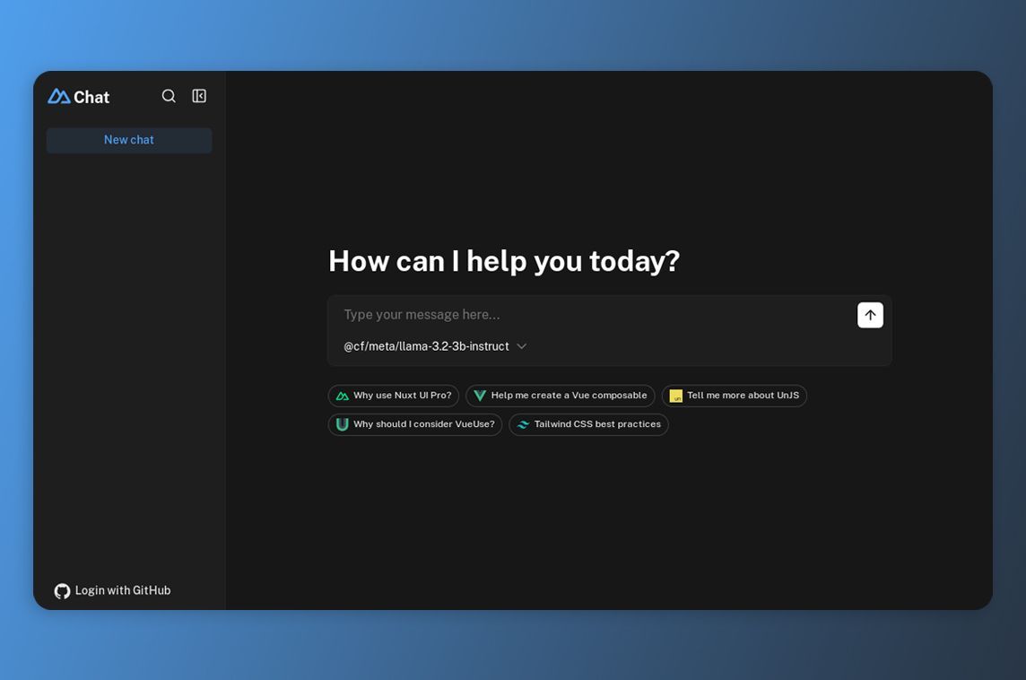The height and width of the screenshot is (680, 1026).
Task: Click the Nuxt mountain logo
Action: [59, 97]
